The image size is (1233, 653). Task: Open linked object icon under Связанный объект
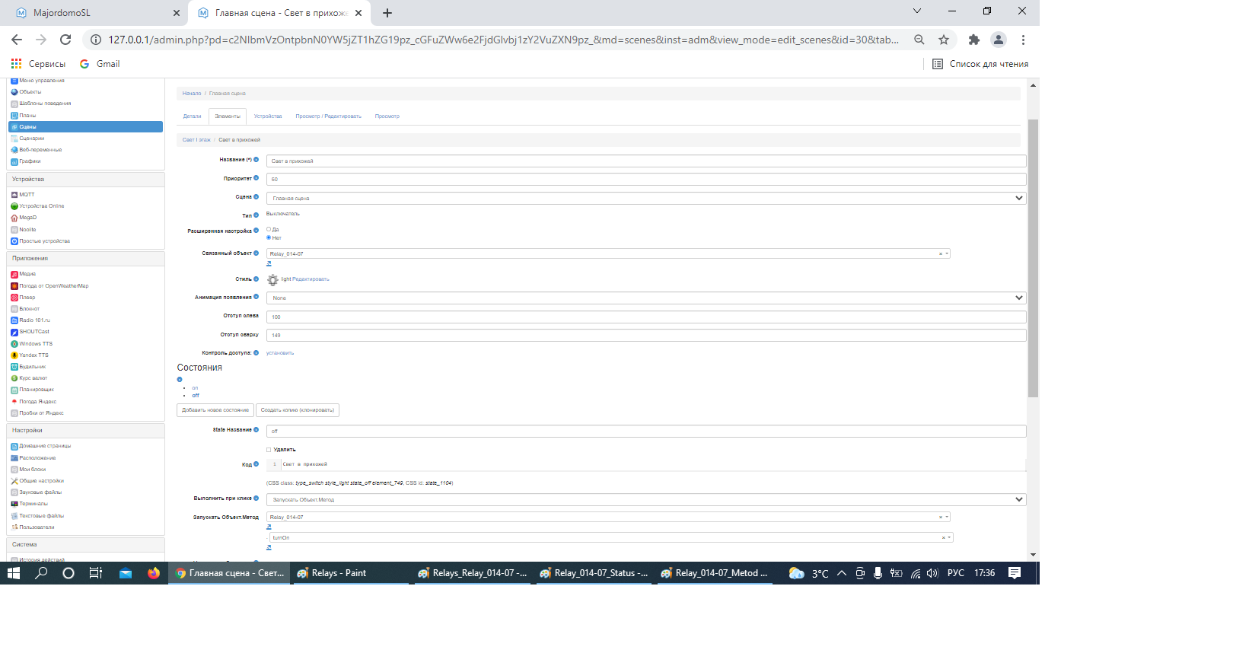[269, 263]
